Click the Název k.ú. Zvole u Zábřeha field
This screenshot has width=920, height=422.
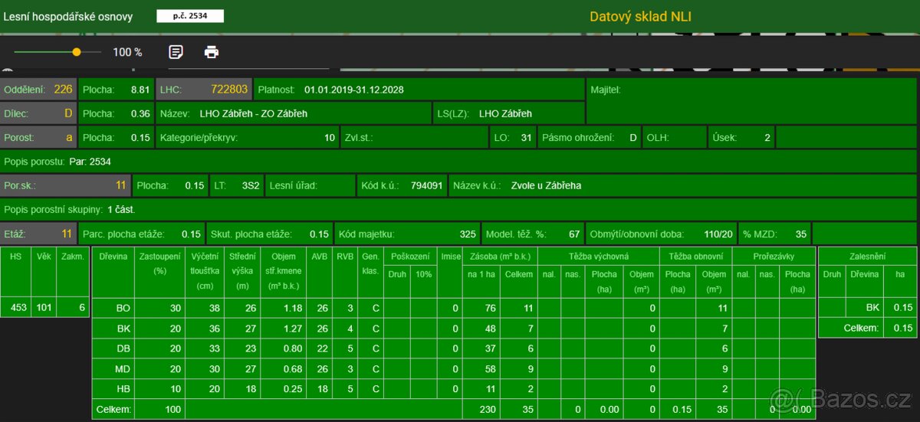pyautogui.click(x=517, y=185)
